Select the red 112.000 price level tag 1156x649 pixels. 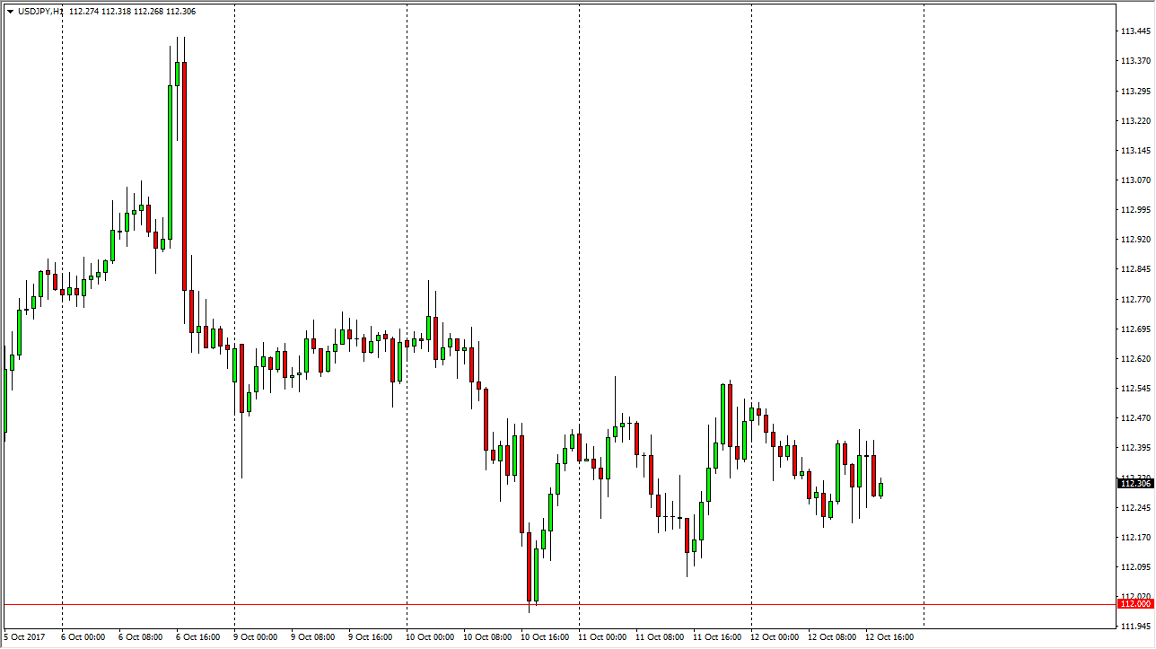pyautogui.click(x=1134, y=604)
